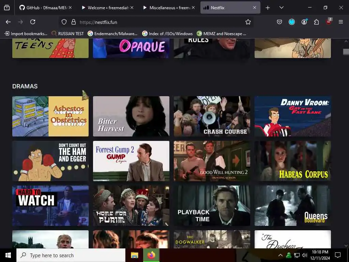Open a new tab with plus button
This screenshot has height=262, width=349.
pyautogui.click(x=268, y=8)
